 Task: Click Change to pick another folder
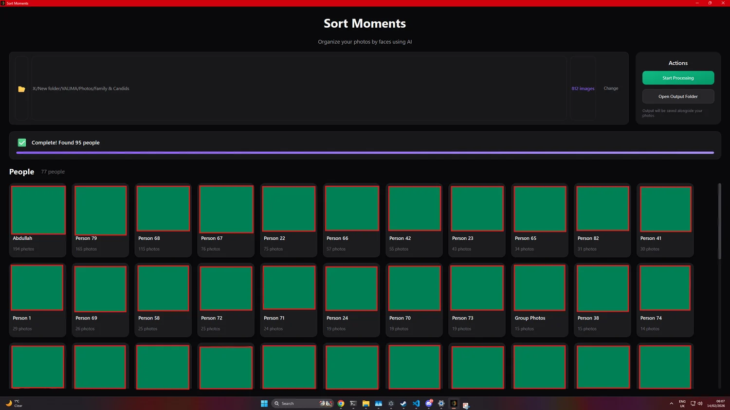(611, 89)
